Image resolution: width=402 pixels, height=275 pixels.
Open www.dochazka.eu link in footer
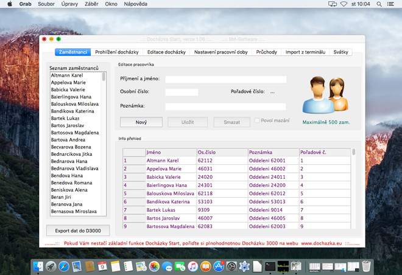pyautogui.click(x=321, y=243)
